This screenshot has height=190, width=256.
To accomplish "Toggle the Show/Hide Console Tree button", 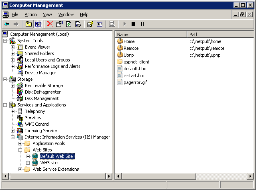I will (38, 24).
